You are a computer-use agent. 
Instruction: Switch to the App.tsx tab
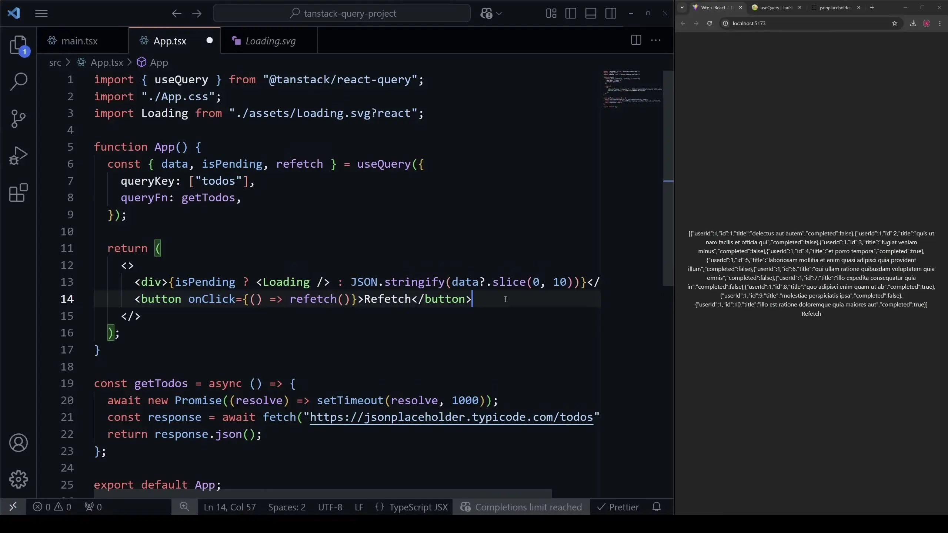[170, 41]
